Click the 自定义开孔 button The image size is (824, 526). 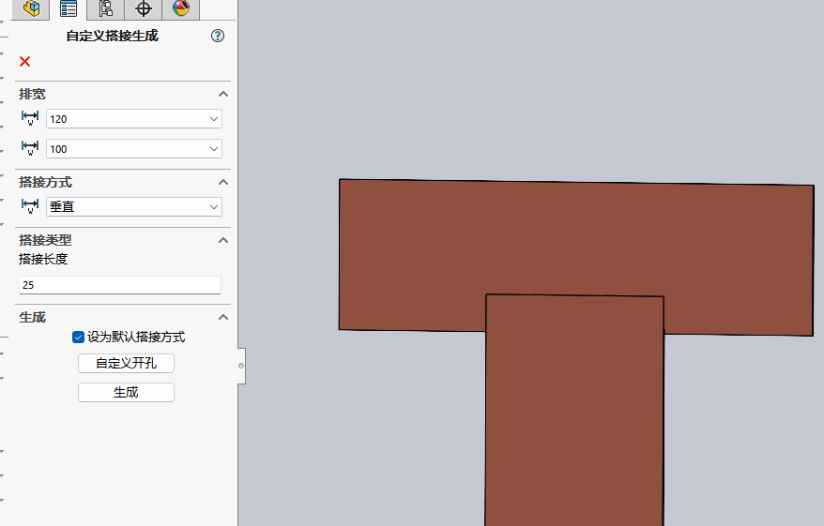(x=126, y=363)
